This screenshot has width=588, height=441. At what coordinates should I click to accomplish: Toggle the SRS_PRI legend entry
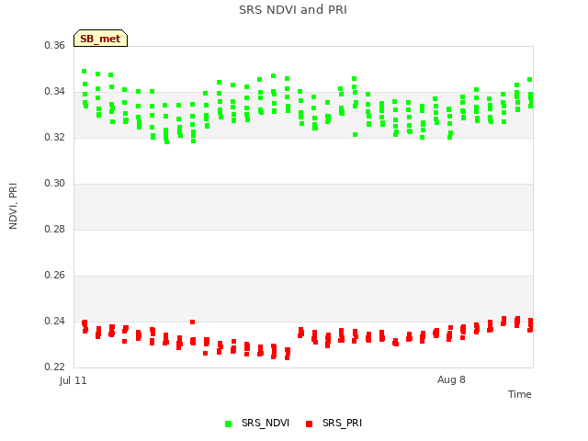tap(334, 423)
